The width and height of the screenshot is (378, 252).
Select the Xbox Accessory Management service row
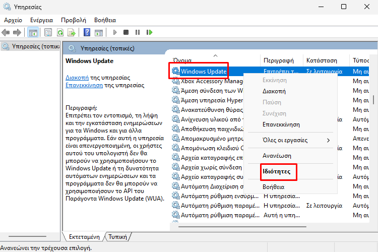[212, 81]
